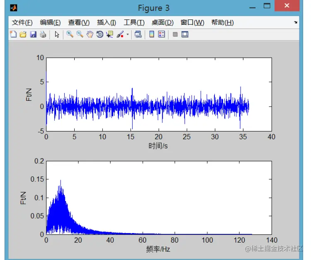Expand the brush color dropdown arrow
Image resolution: width=311 pixels, height=260 pixels.
point(128,34)
